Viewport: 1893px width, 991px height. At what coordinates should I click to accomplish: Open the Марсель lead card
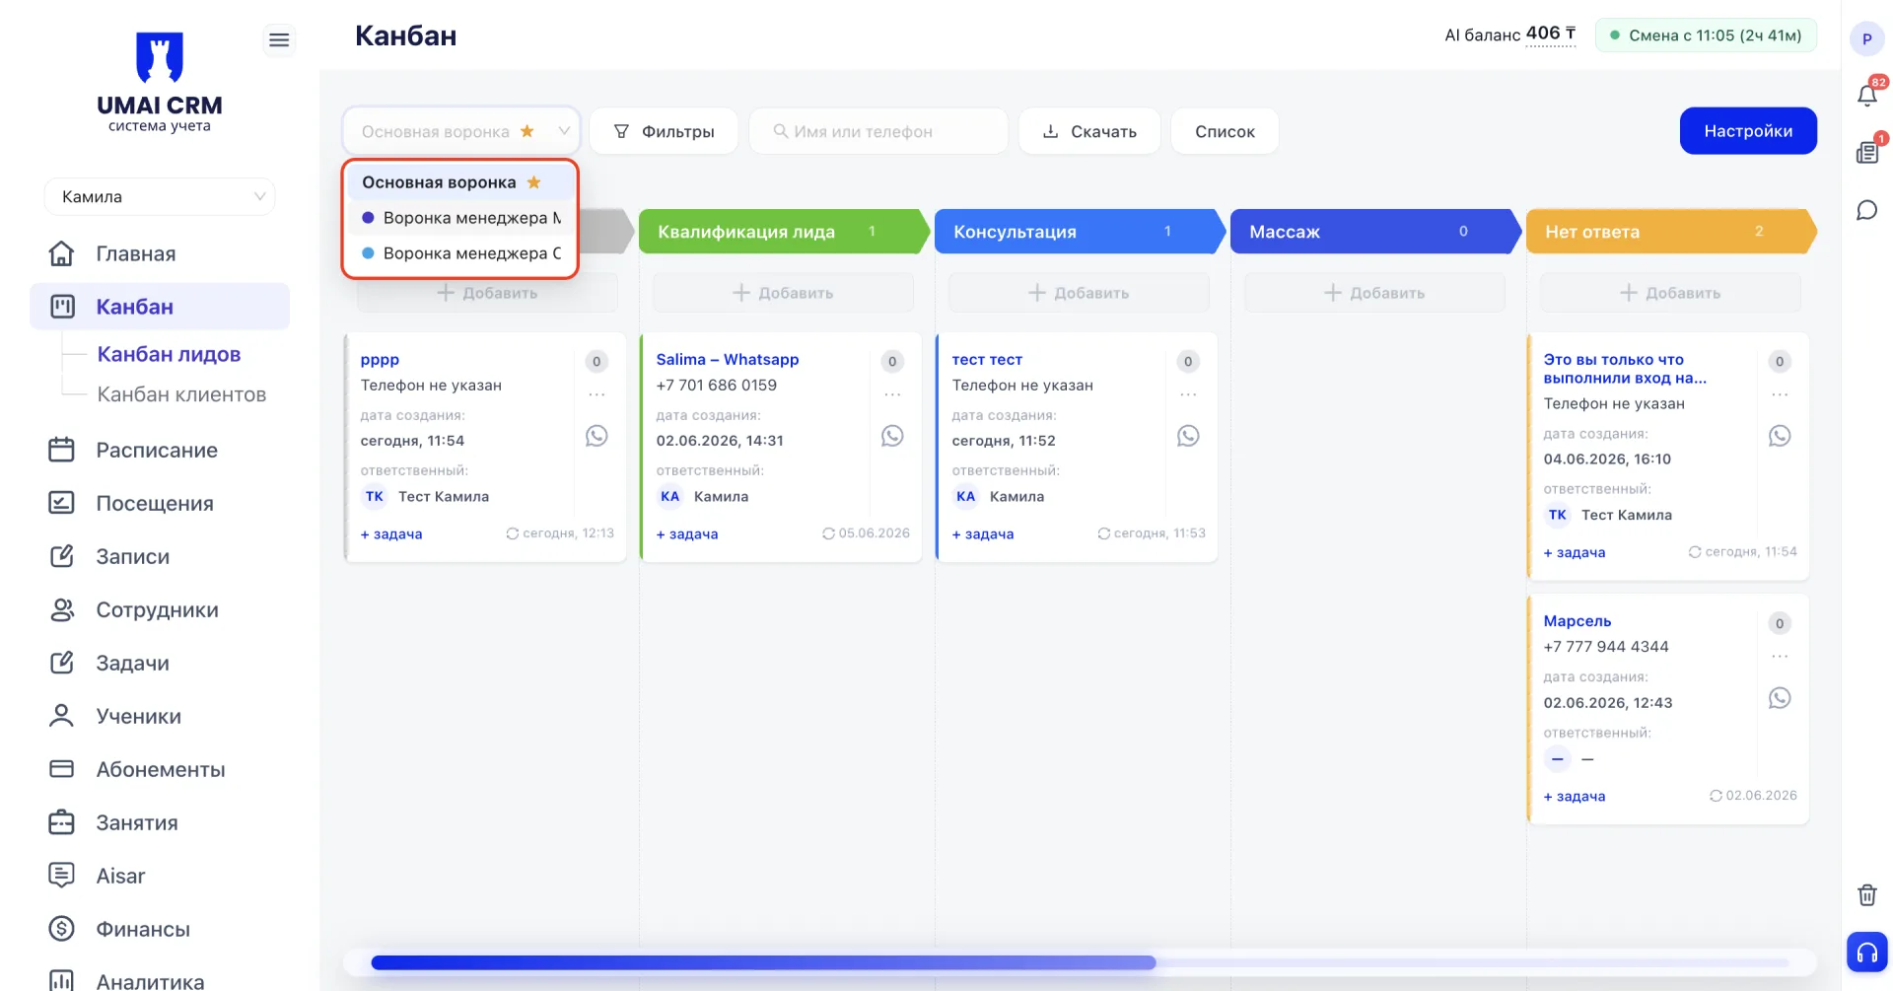(1577, 621)
